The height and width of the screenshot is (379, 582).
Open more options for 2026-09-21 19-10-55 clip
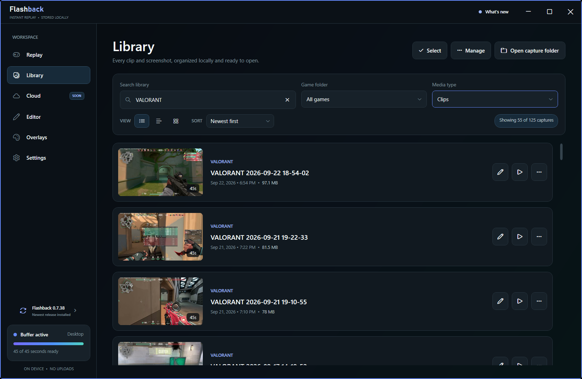[539, 301]
